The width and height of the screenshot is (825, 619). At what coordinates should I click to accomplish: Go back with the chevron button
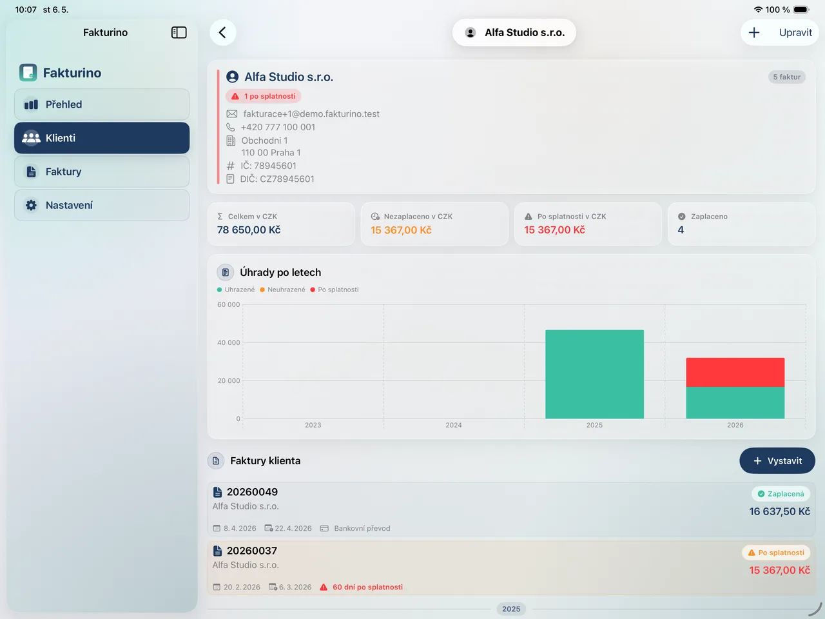tap(222, 32)
